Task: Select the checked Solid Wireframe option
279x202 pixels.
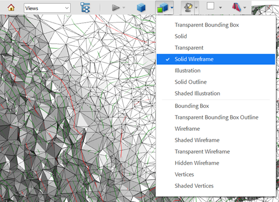Action: tap(216, 59)
